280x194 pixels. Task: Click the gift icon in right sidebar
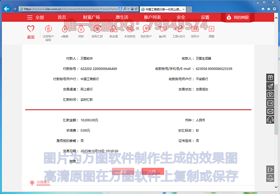coord(270,77)
